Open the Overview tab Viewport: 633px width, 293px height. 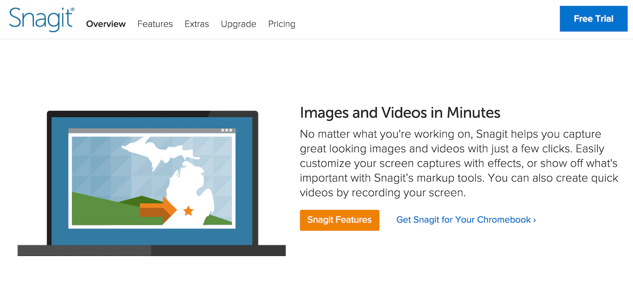(106, 24)
